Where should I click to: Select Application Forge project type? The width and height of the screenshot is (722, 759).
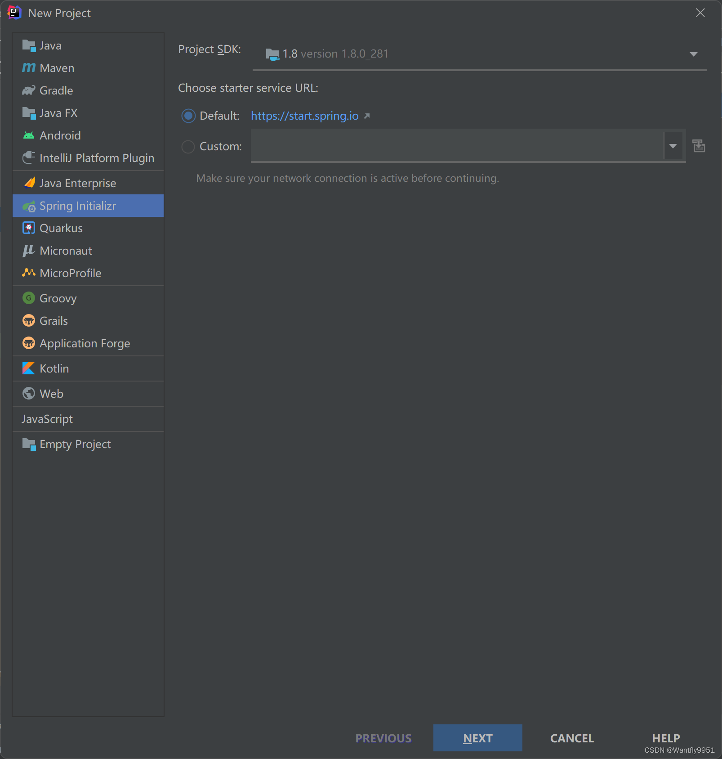[88, 343]
